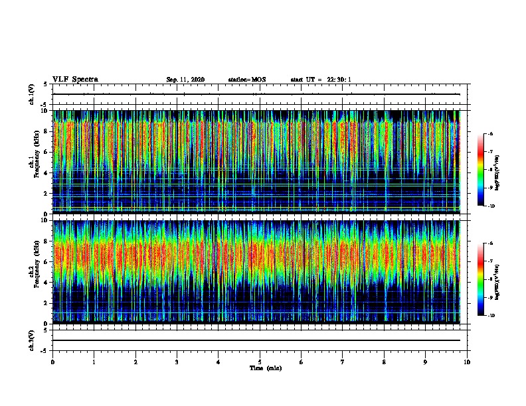Click the "VLF Spectra" plot title

click(x=75, y=80)
